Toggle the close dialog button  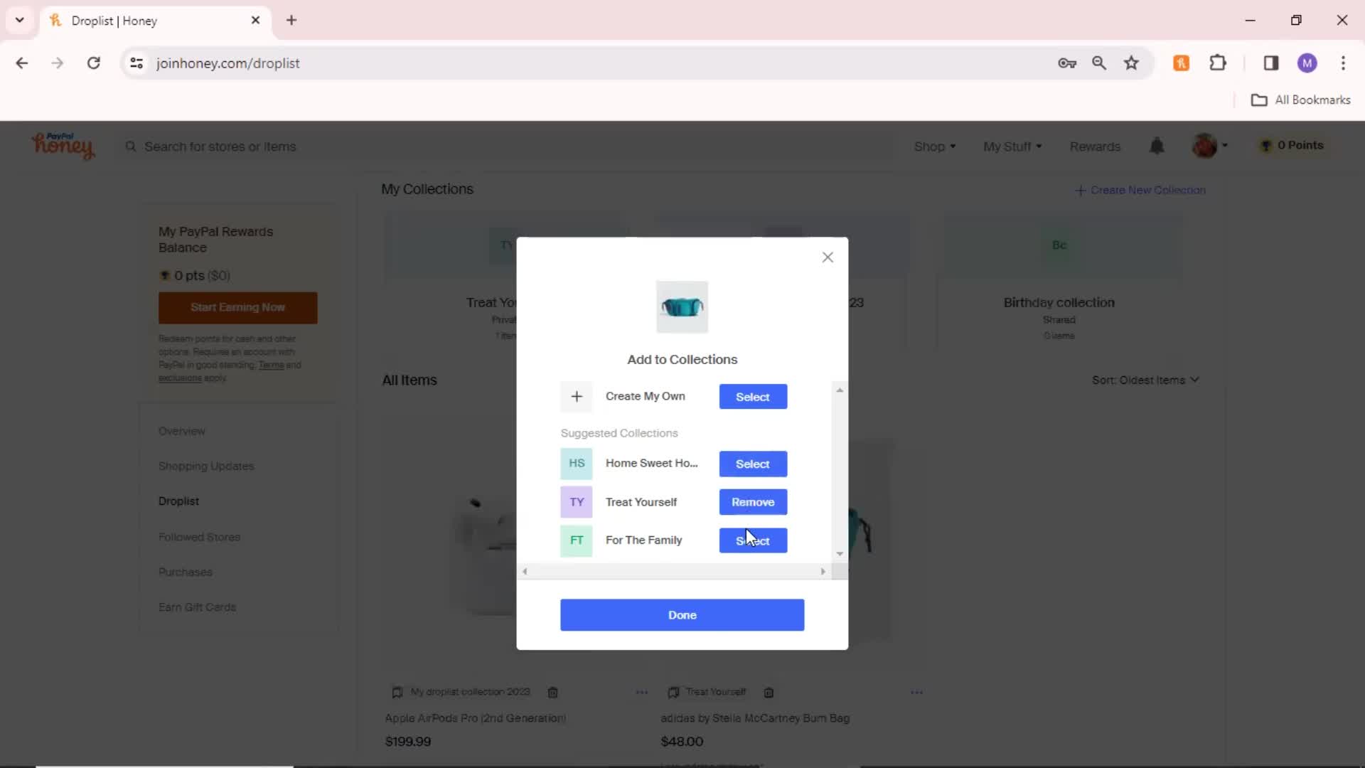(828, 257)
